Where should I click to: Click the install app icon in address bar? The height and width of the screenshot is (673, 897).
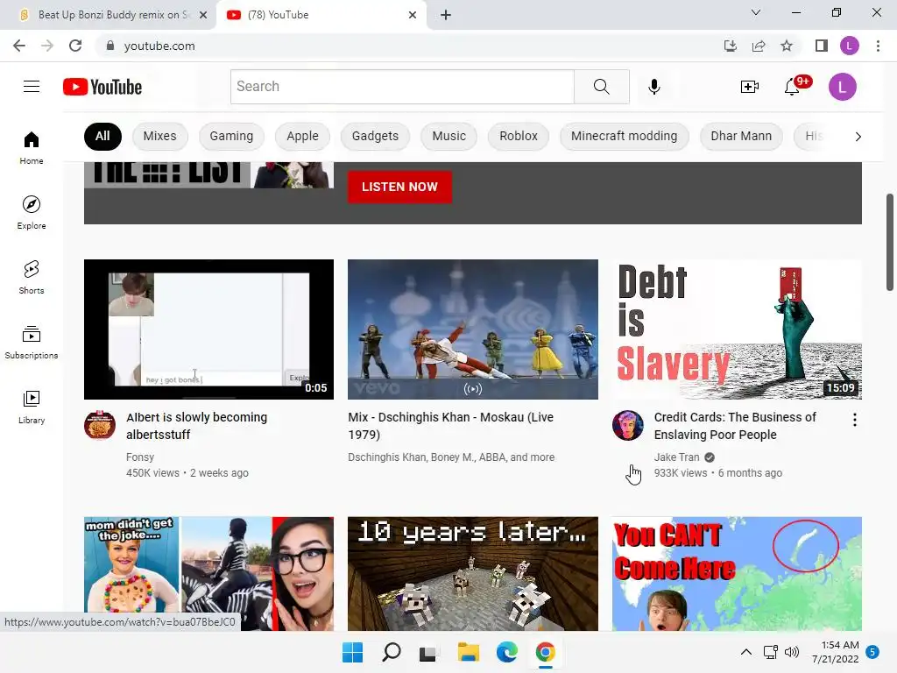click(x=731, y=46)
